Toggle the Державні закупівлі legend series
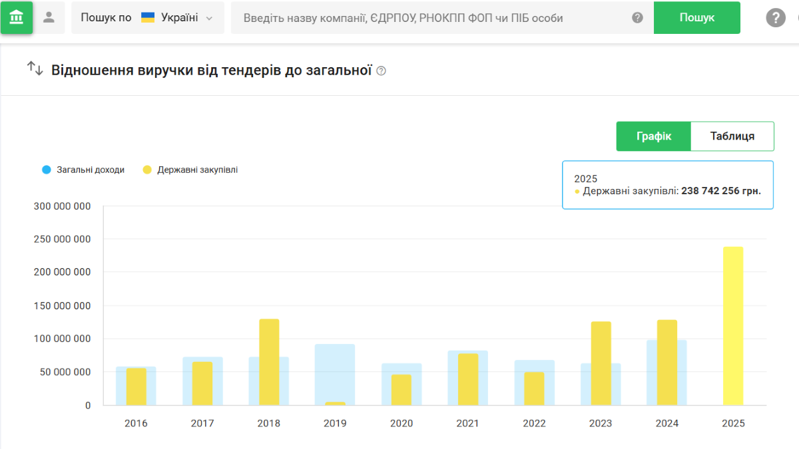 coord(197,170)
